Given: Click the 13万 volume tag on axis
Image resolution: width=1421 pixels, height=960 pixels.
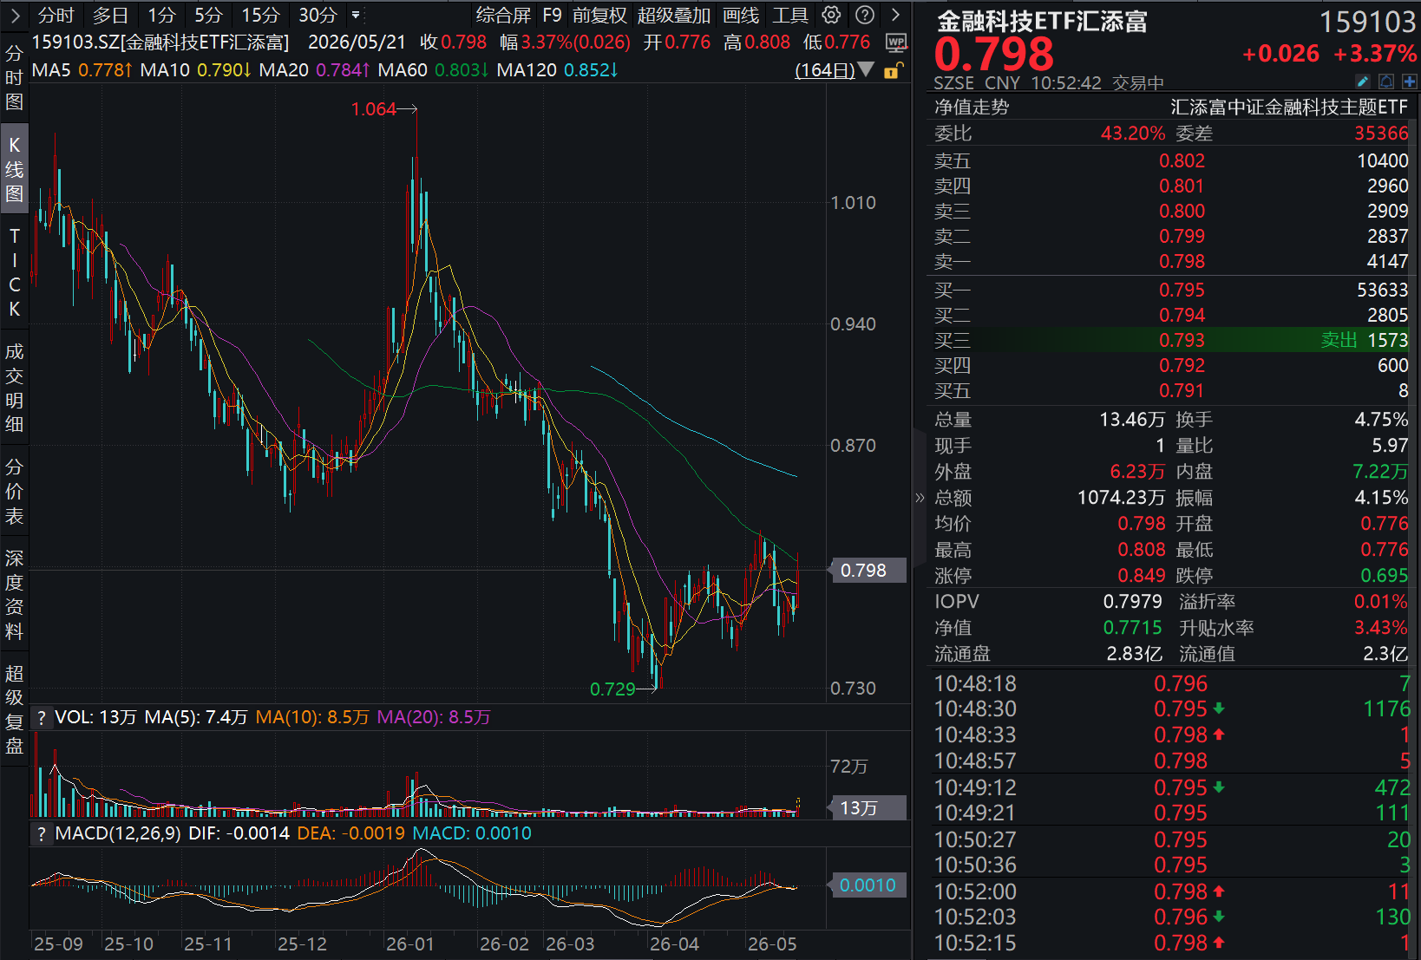Looking at the screenshot, I should 868,808.
